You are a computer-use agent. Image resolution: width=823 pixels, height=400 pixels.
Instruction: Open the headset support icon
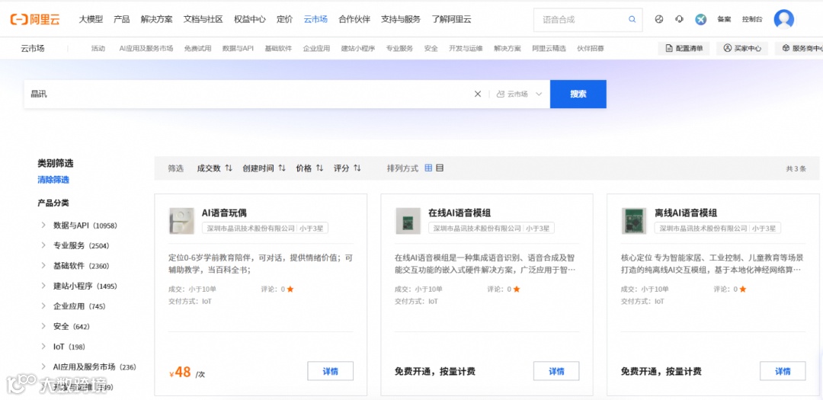point(679,19)
